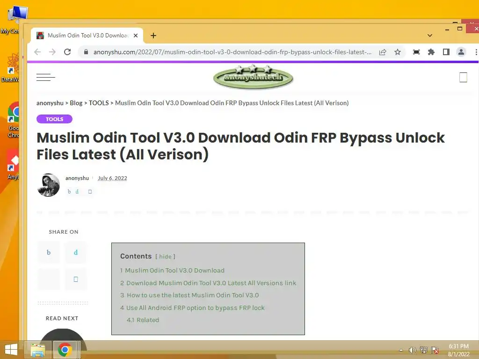Go back to the previous page

tap(37, 52)
